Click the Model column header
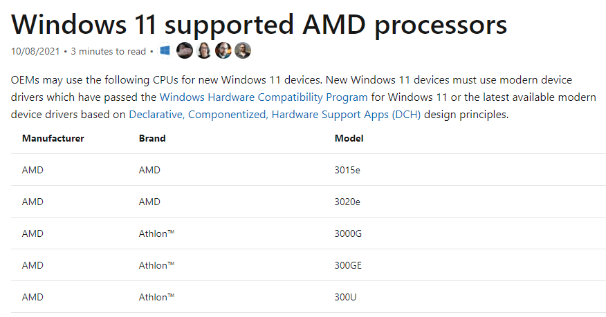Screen dimensions: 606x317 point(349,138)
